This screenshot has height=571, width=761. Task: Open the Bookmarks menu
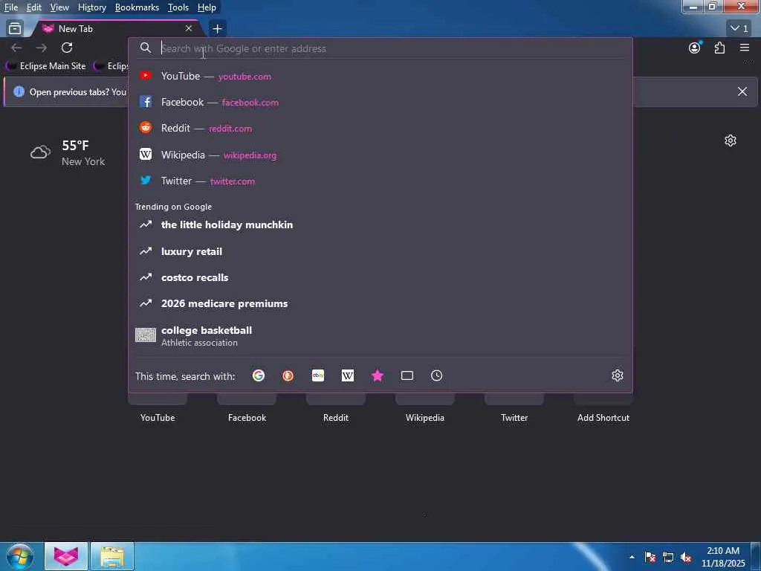click(x=137, y=7)
